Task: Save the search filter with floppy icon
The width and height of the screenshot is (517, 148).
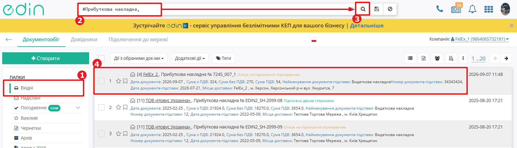Action: tap(377, 9)
